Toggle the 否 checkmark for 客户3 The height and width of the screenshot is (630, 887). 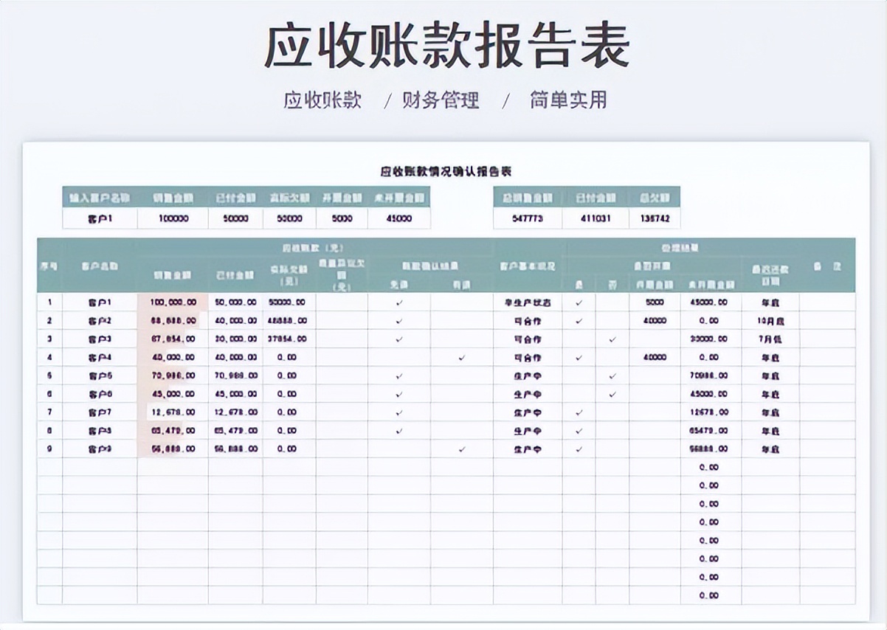point(611,339)
